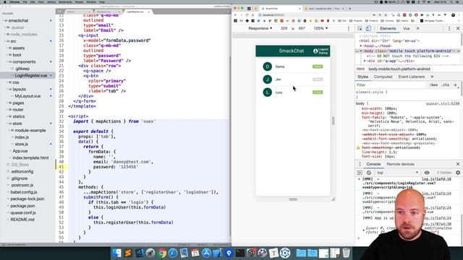Collapse the body element in the DOM tree
Viewport: 463px width, 260px height.
(x=361, y=51)
